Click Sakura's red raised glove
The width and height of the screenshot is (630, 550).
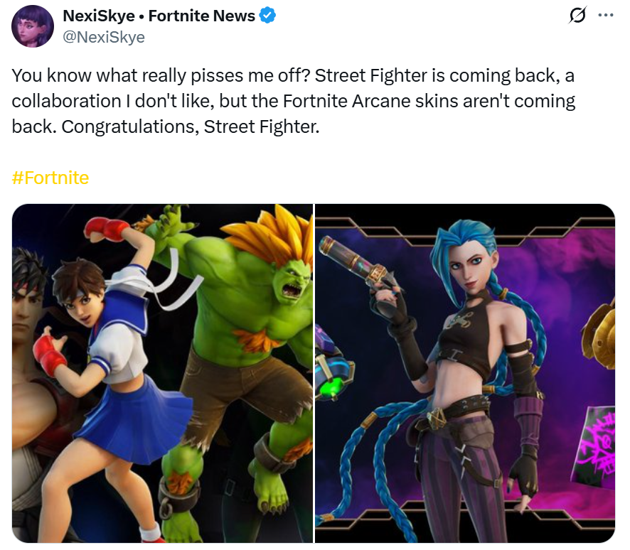tap(105, 228)
